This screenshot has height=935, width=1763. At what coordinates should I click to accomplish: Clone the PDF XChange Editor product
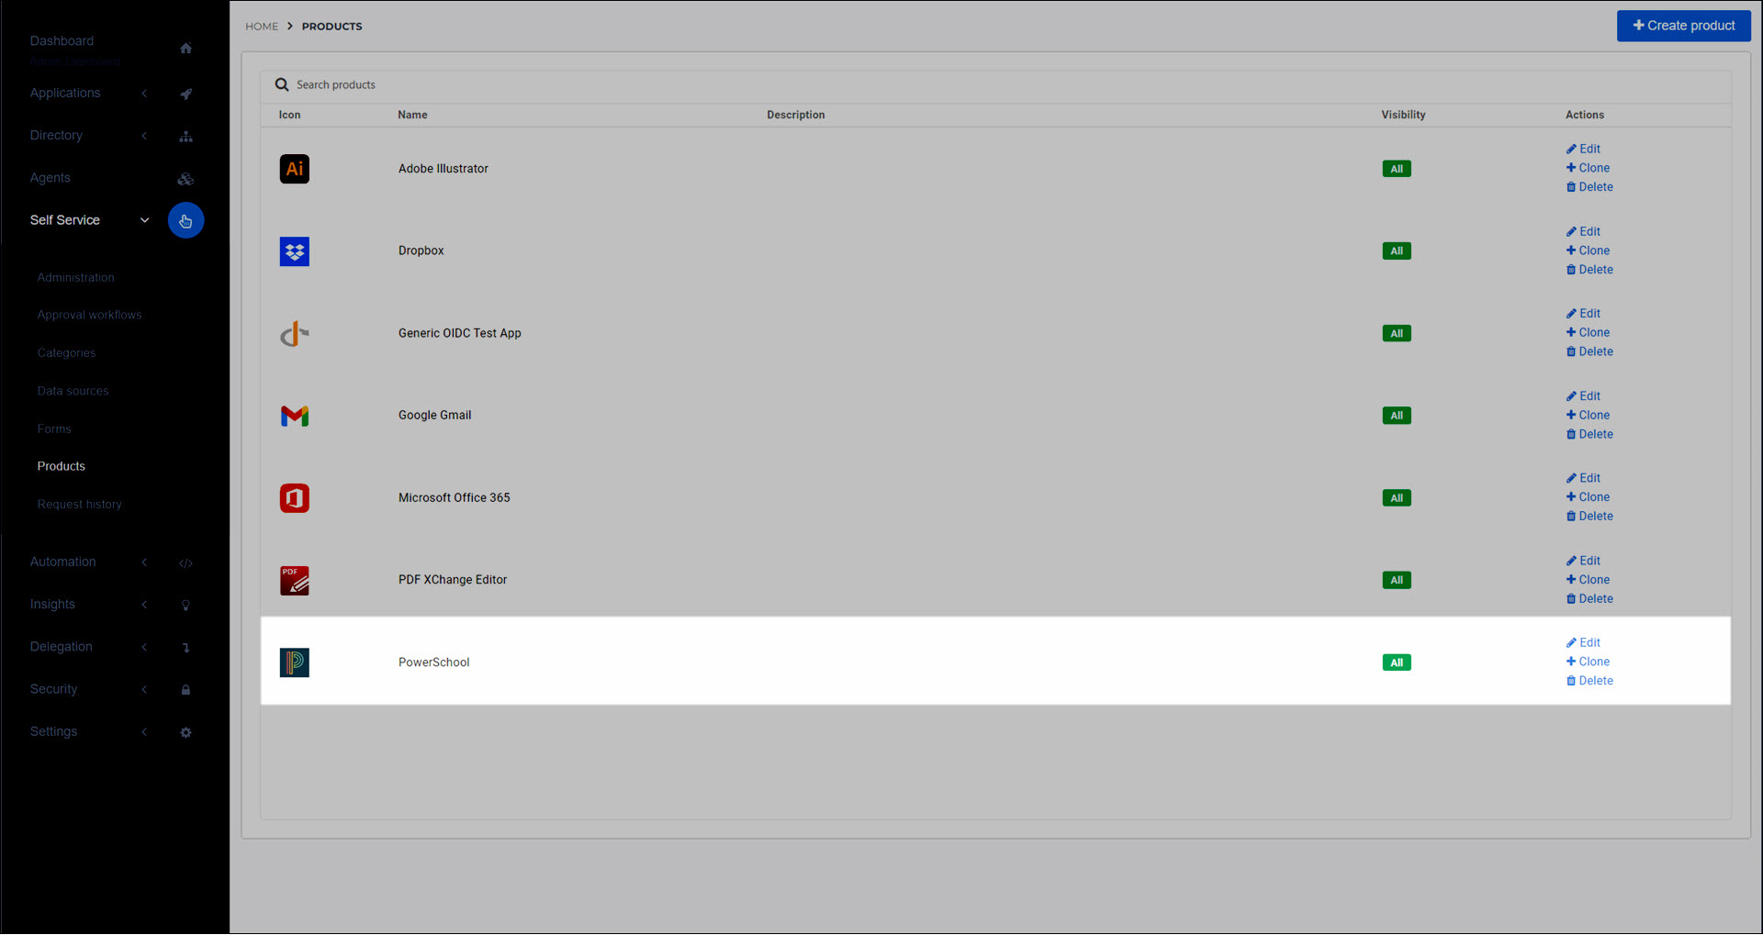click(x=1589, y=580)
